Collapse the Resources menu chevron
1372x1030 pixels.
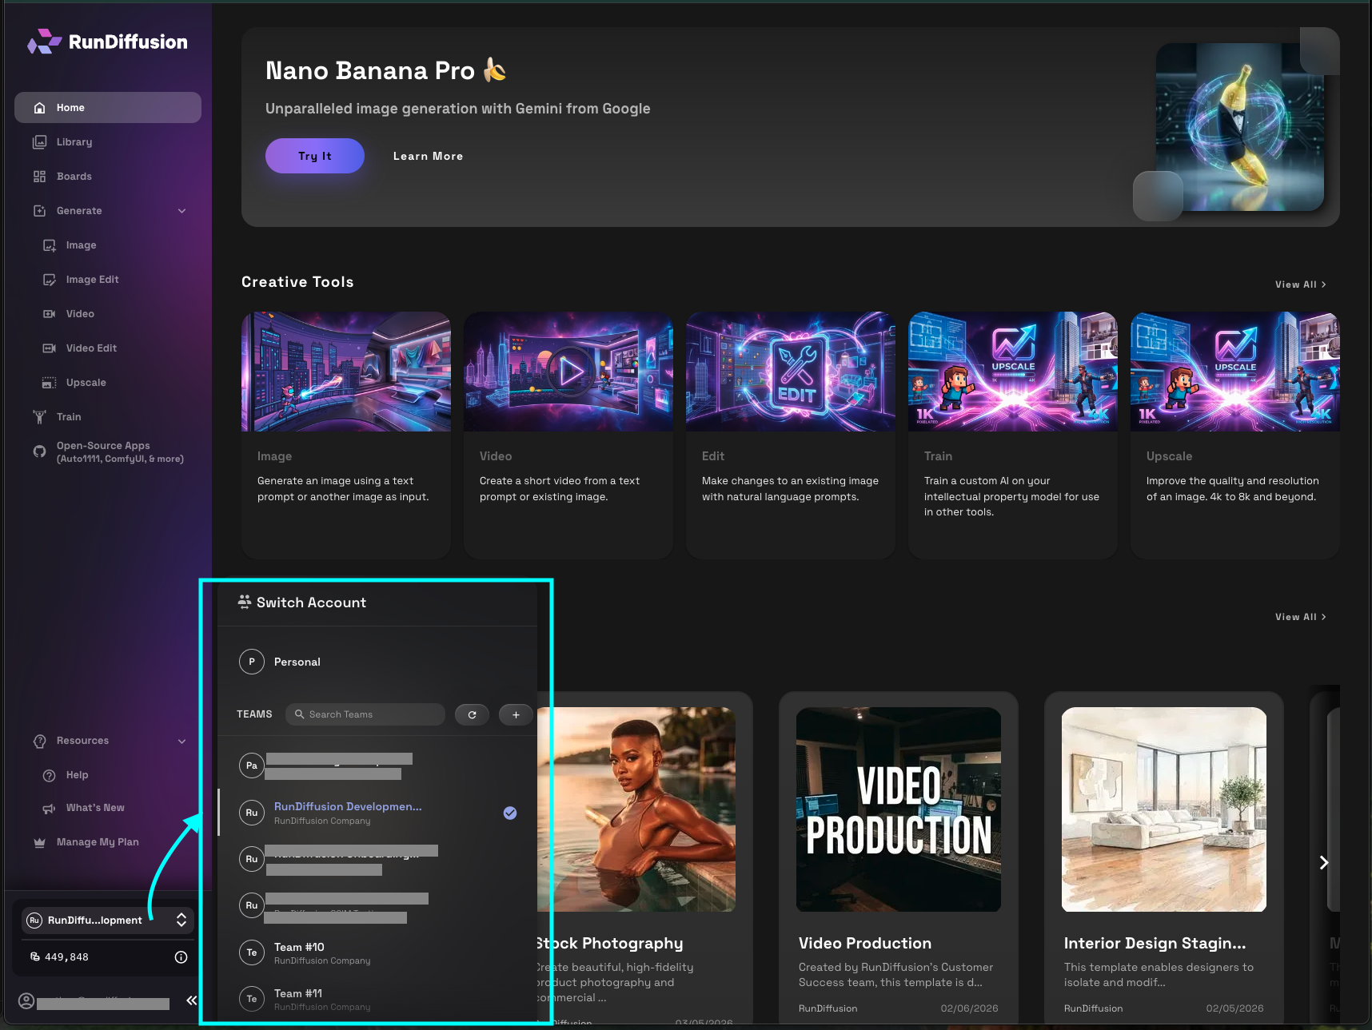[x=181, y=741]
